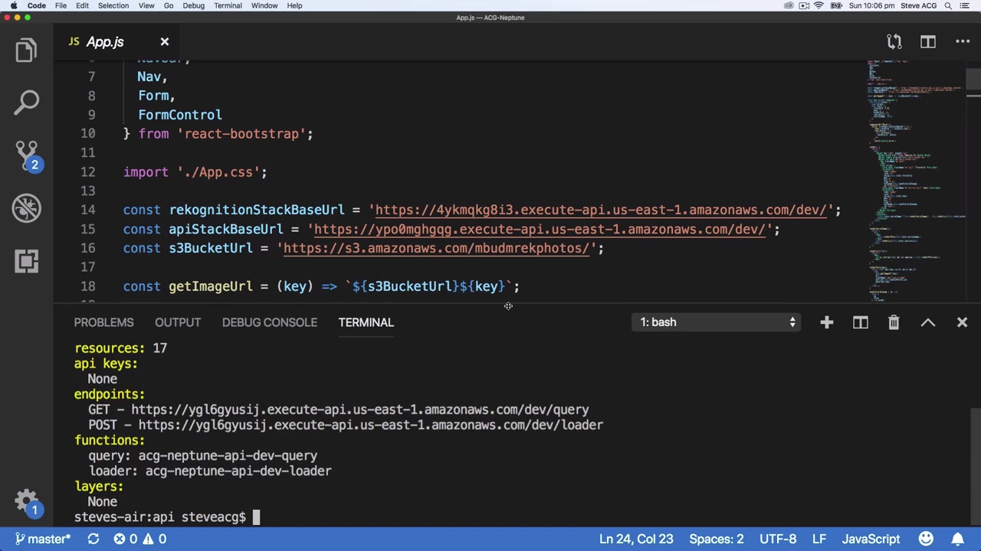Switch to the PROBLEMS panel tab

103,322
